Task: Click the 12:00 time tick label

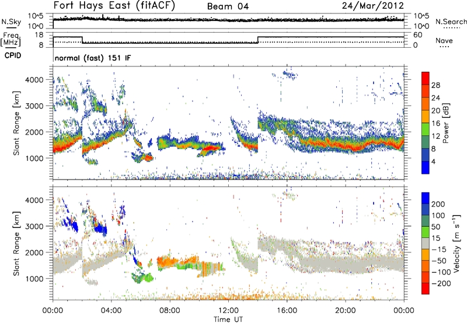Action: click(228, 311)
